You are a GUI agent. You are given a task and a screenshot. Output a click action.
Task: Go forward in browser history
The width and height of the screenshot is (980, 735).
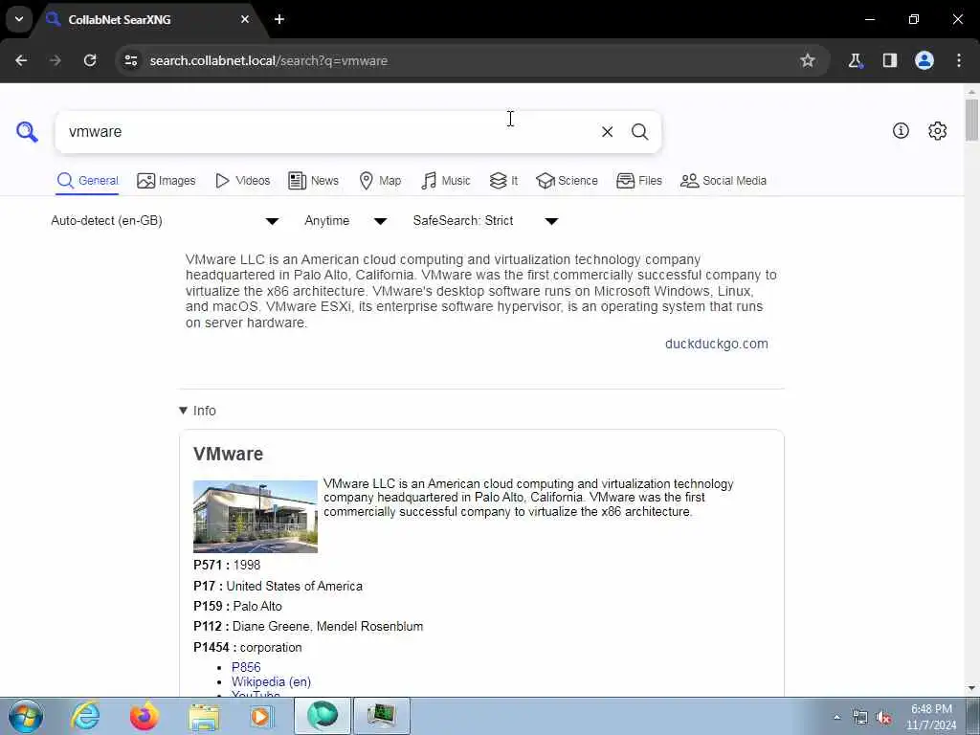[55, 60]
